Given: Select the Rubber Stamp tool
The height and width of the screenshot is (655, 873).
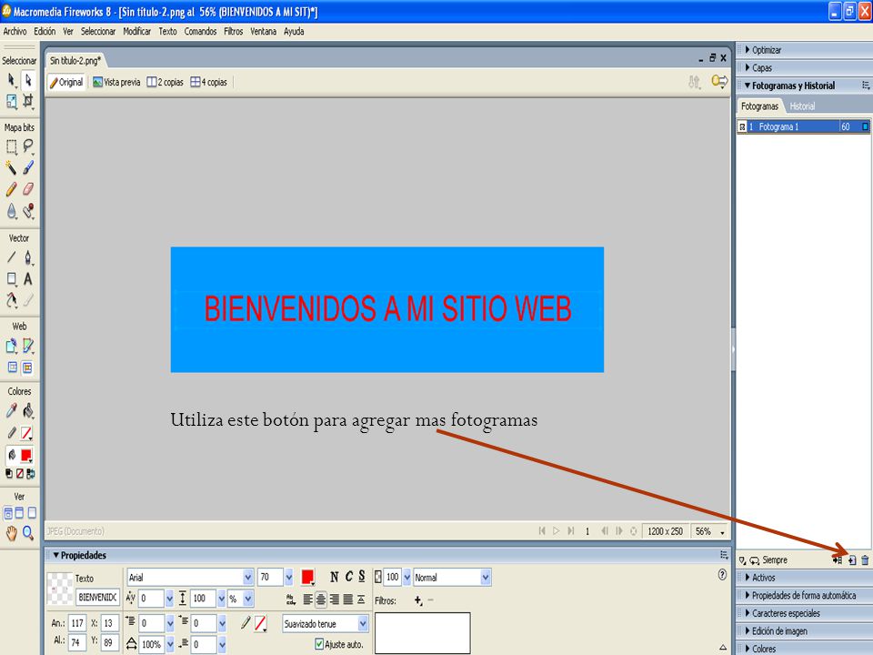Looking at the screenshot, I should tap(28, 210).
